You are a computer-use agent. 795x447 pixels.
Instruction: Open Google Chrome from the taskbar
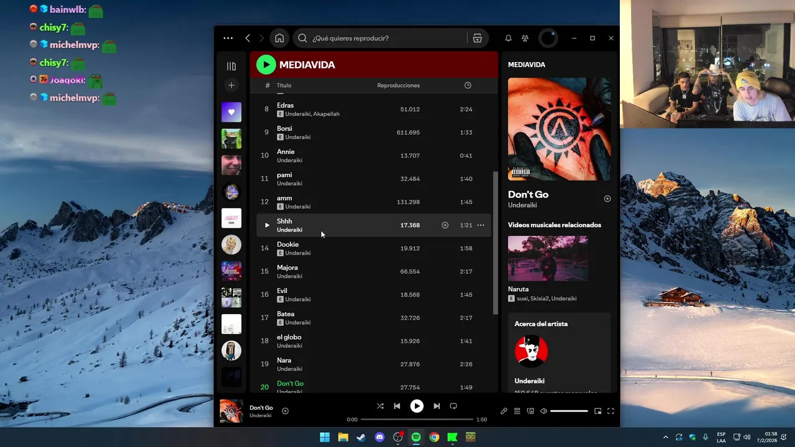(434, 437)
